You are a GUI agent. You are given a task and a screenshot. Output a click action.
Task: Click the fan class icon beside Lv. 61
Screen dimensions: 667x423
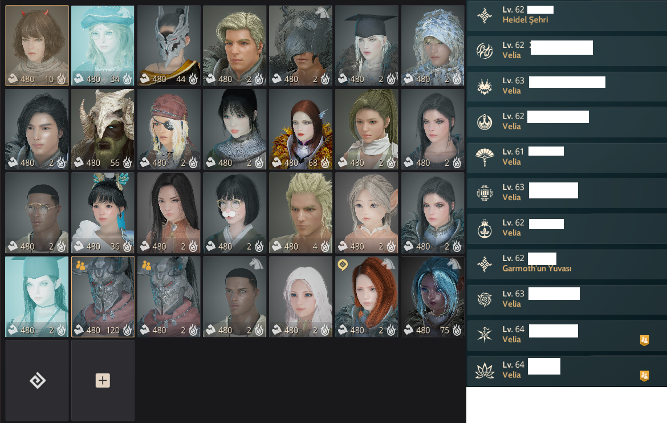coord(485,157)
